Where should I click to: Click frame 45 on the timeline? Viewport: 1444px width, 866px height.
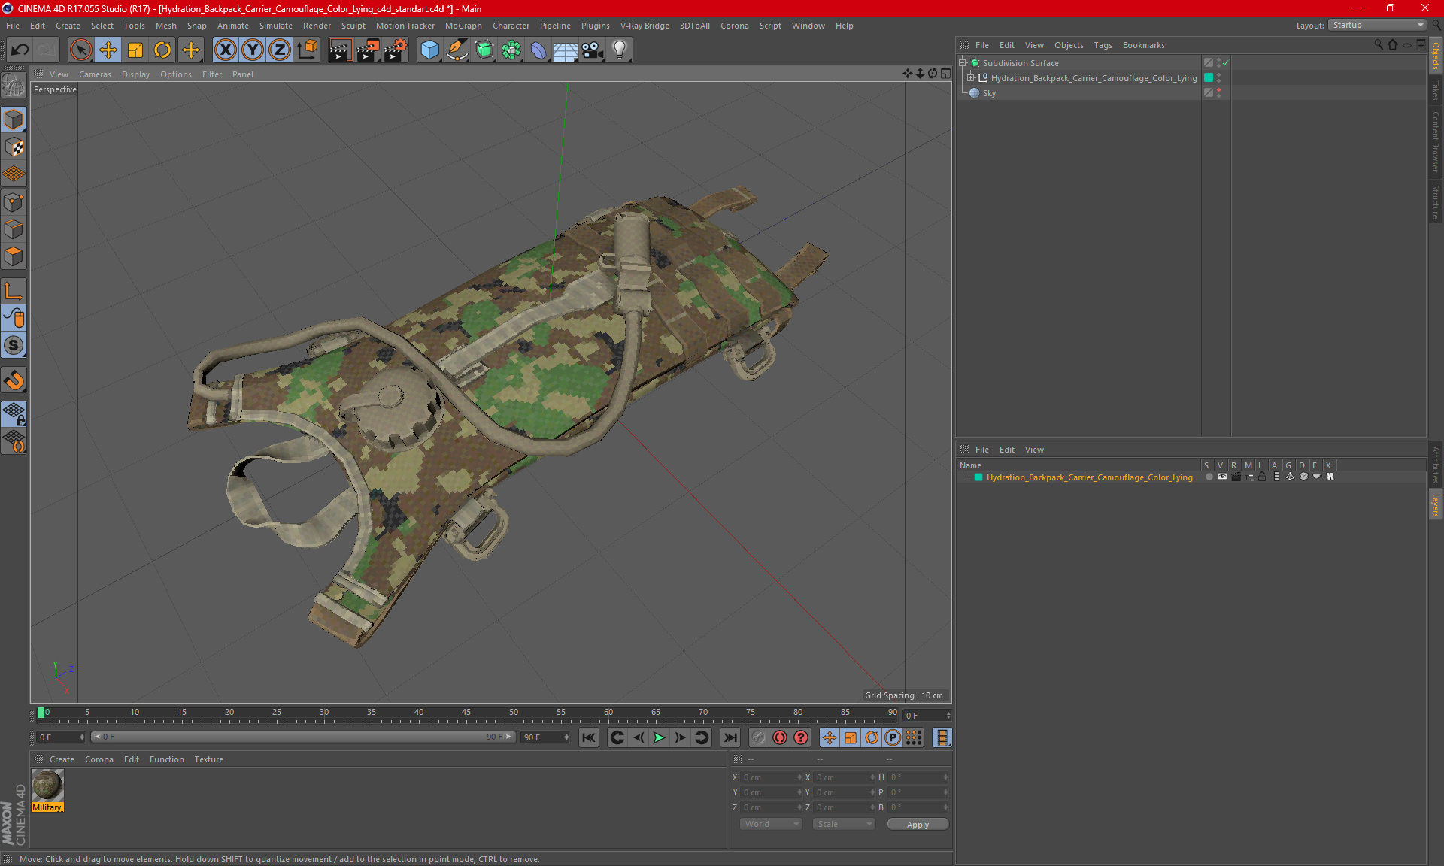466,713
